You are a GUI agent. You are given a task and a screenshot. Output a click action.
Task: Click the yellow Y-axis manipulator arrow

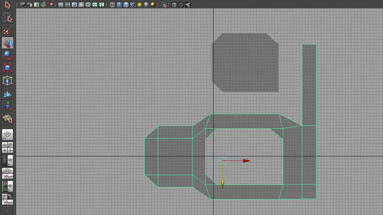tap(223, 185)
